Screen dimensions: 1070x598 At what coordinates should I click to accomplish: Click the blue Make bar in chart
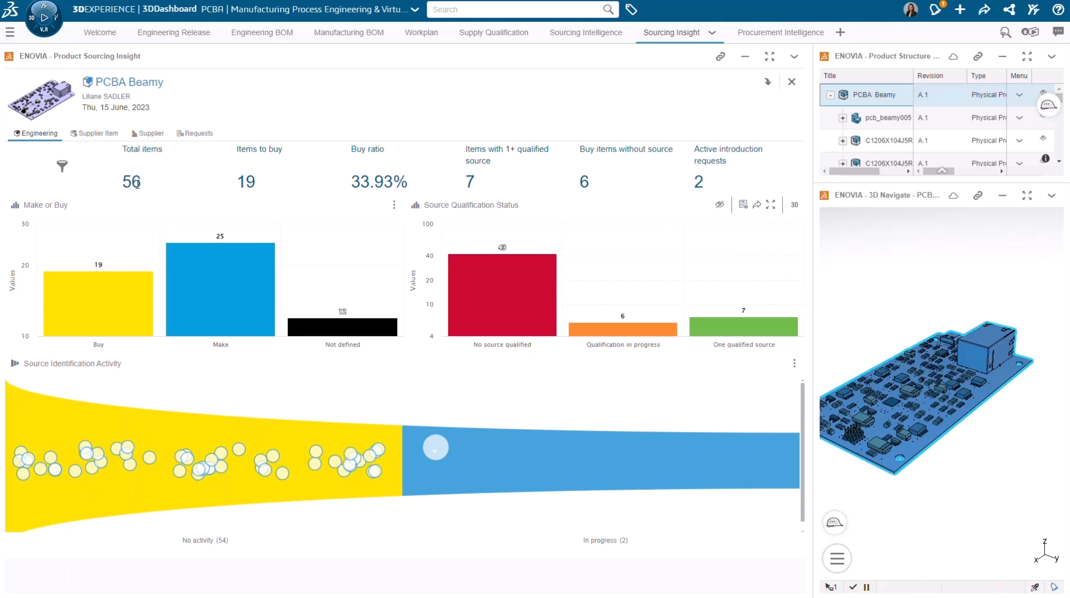220,289
